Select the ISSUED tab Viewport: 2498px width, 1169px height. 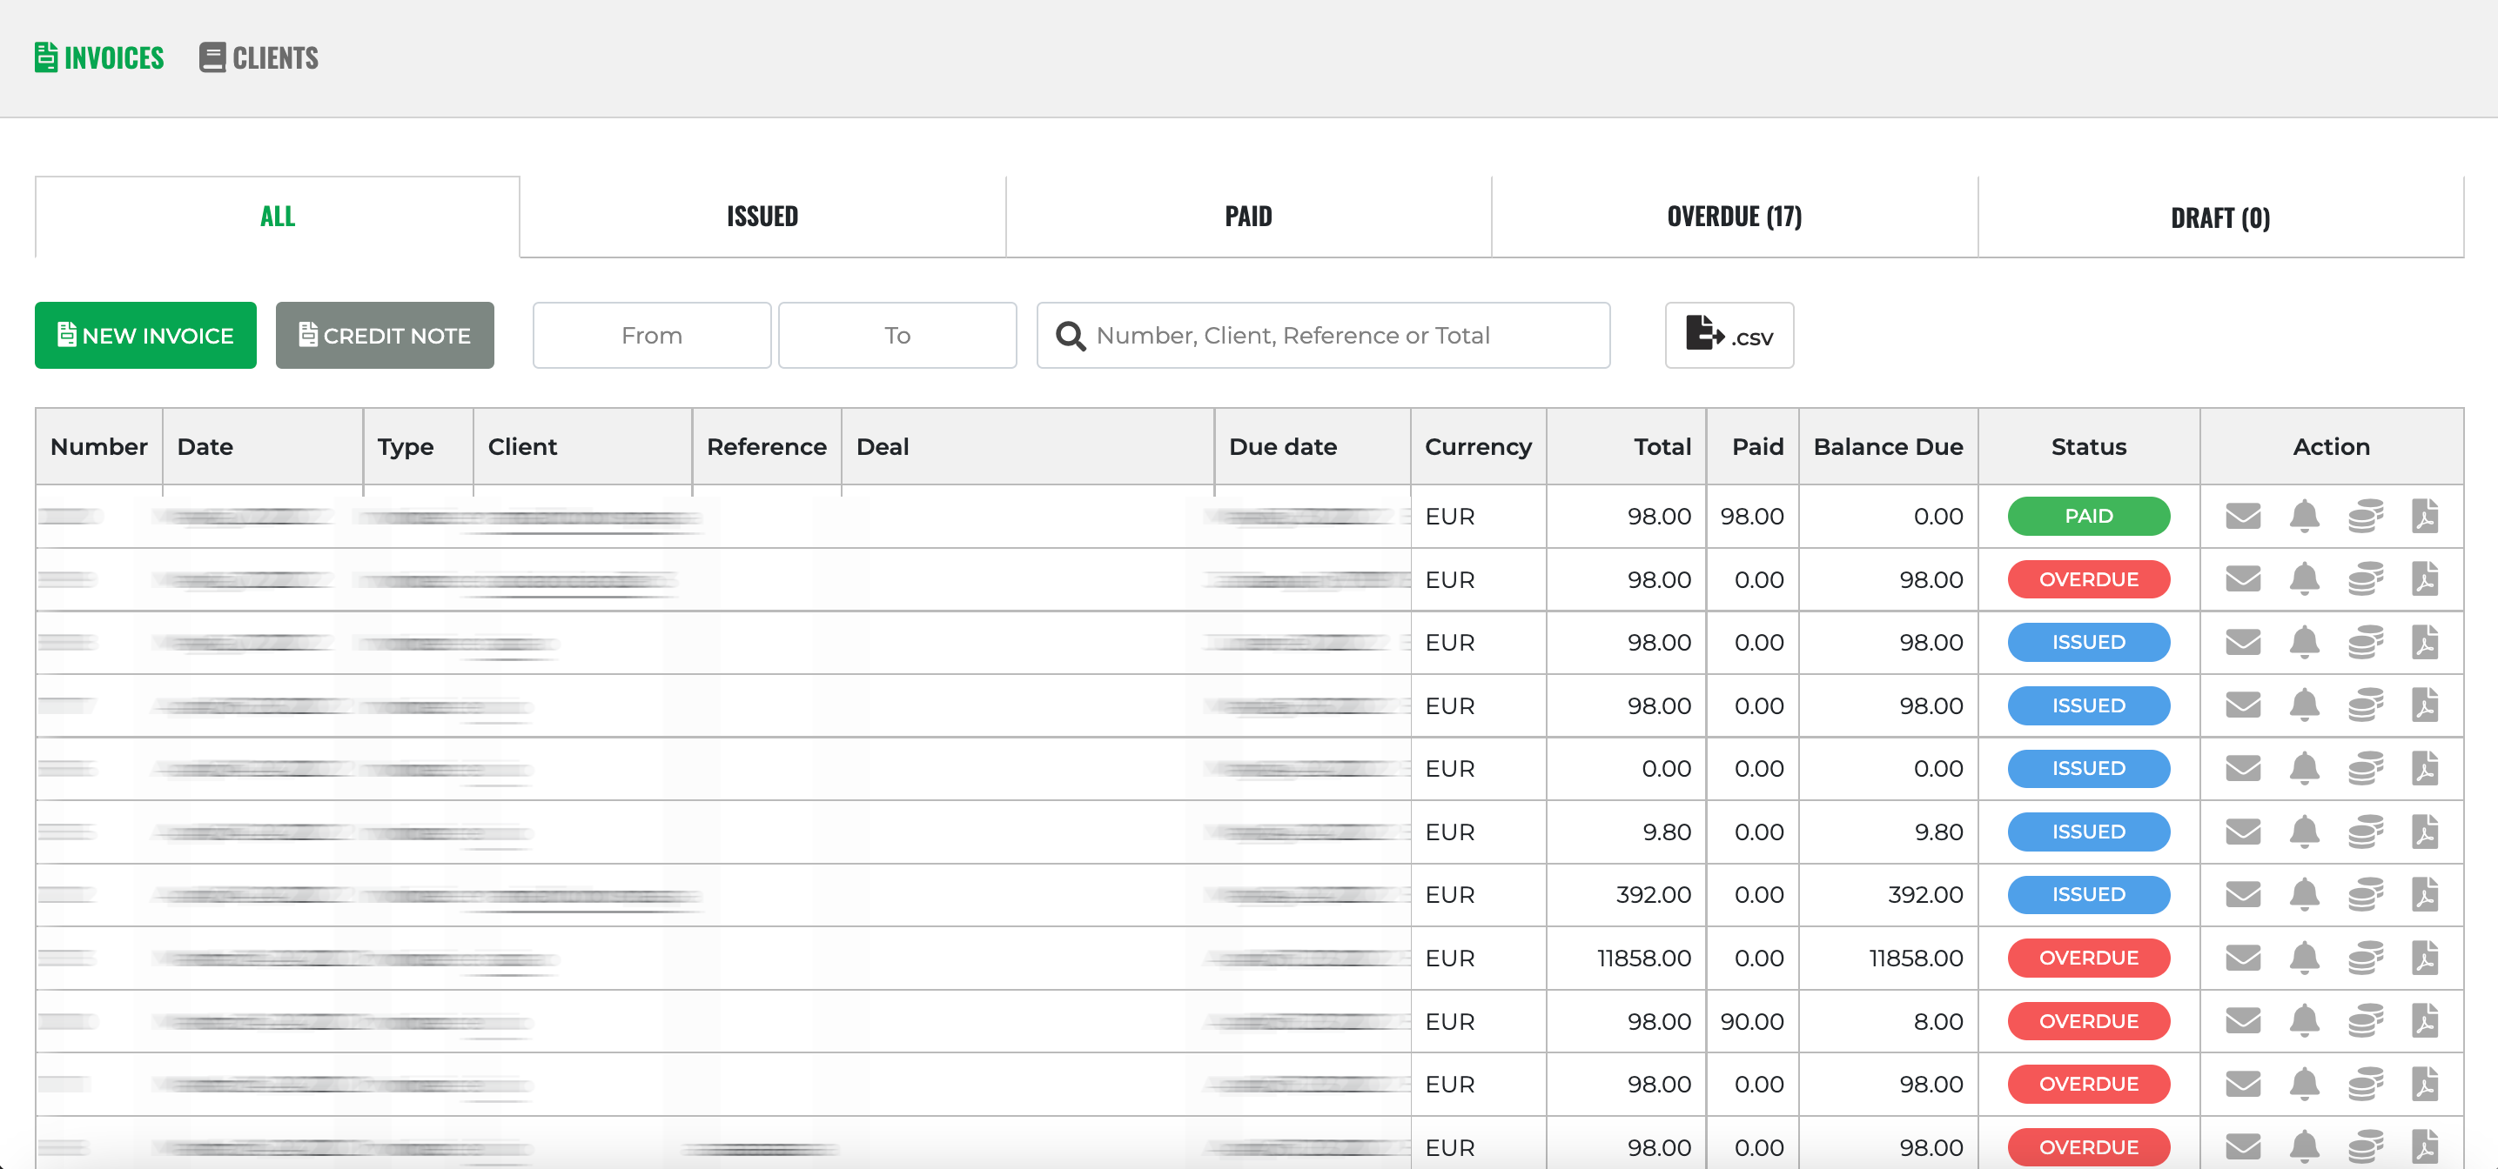coord(762,217)
